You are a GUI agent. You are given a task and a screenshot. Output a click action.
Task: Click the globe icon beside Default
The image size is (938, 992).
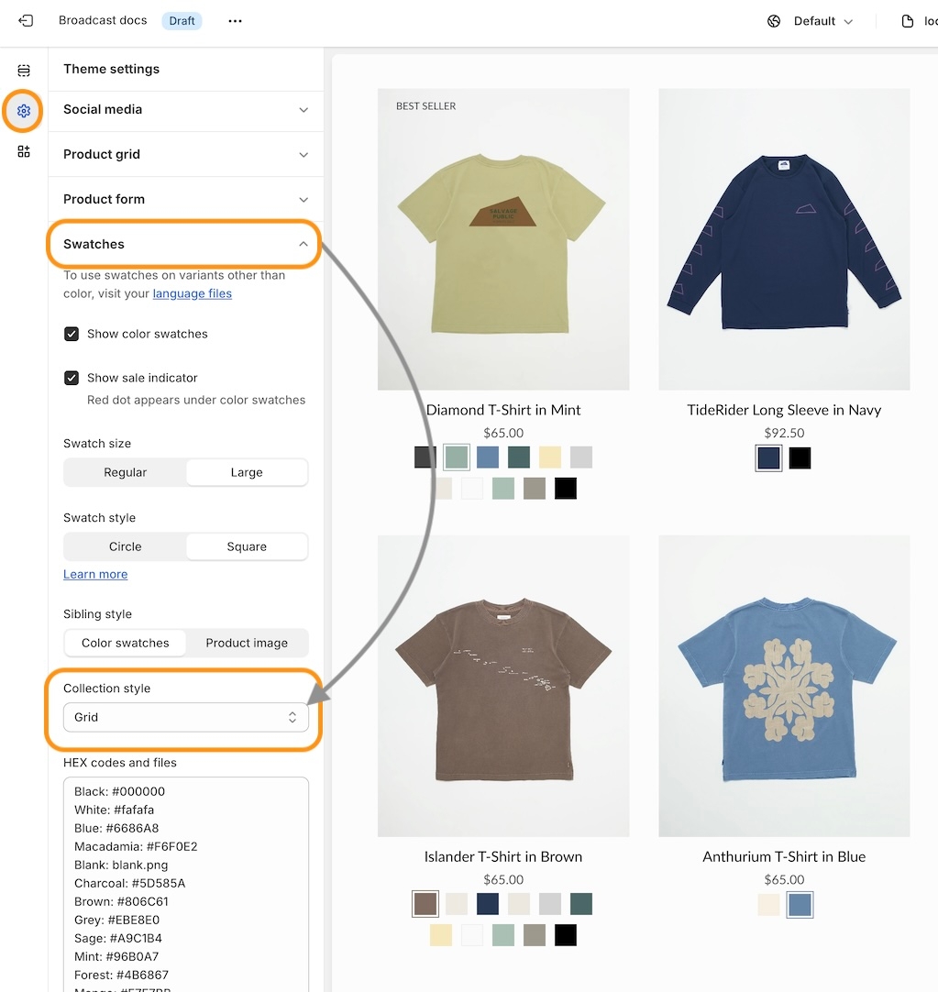point(774,21)
